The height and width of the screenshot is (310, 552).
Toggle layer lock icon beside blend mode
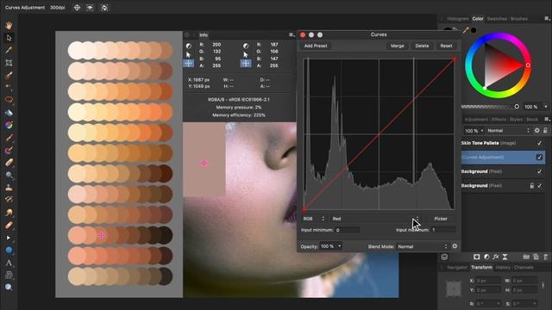coord(545,130)
